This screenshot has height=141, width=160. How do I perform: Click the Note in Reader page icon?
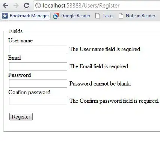coord(121,16)
